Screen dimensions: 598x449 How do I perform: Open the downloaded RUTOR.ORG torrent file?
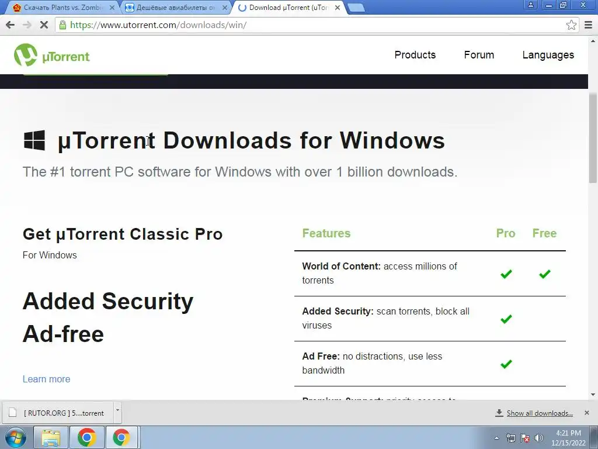[58, 413]
